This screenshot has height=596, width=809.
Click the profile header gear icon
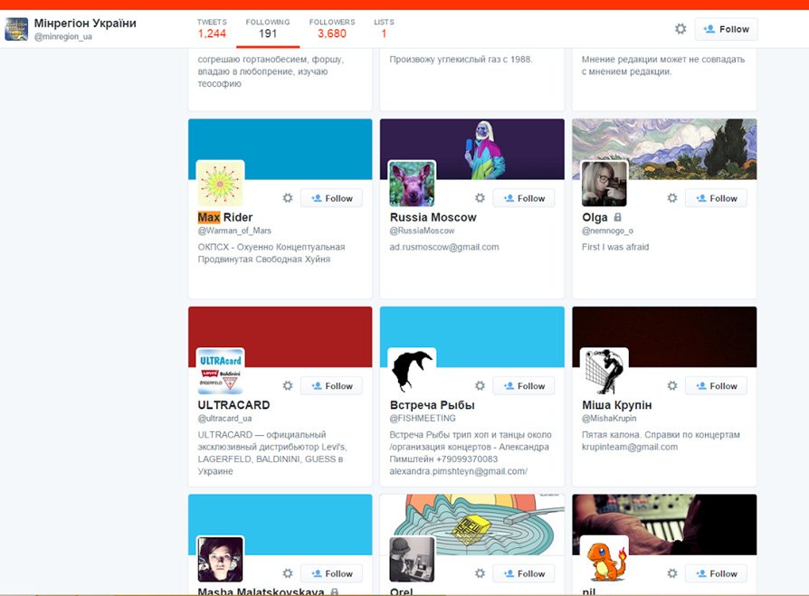point(681,29)
